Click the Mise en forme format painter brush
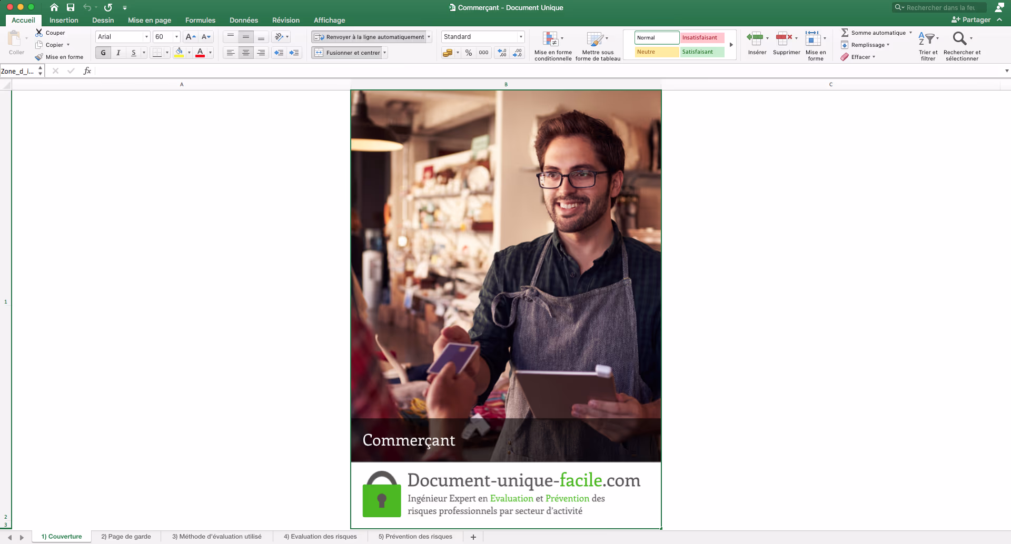Viewport: 1011px width, 544px height. [x=39, y=57]
